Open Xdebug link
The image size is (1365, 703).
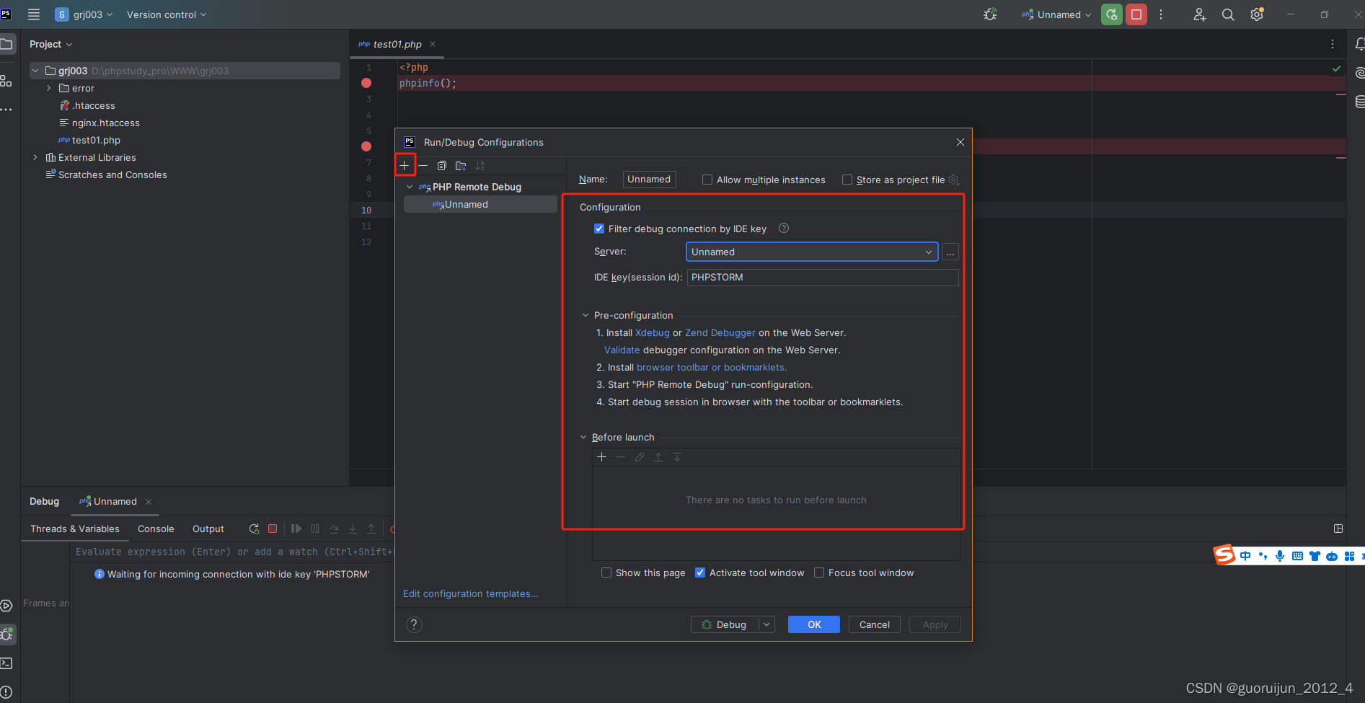pyautogui.click(x=653, y=333)
